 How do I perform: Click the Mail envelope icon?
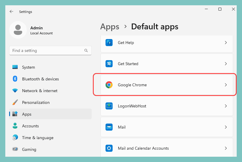tap(109, 127)
